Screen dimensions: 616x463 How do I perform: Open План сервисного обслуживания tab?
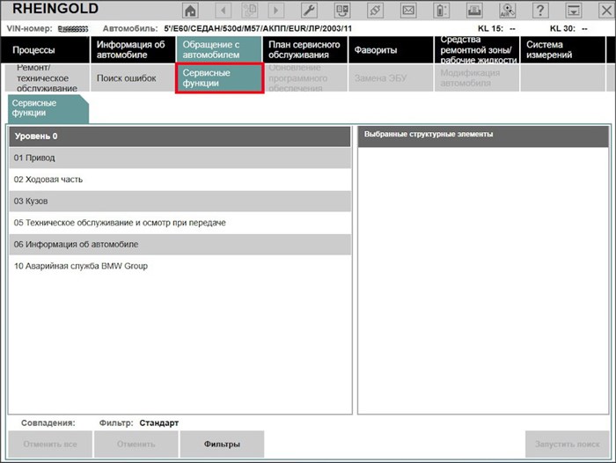coord(304,50)
